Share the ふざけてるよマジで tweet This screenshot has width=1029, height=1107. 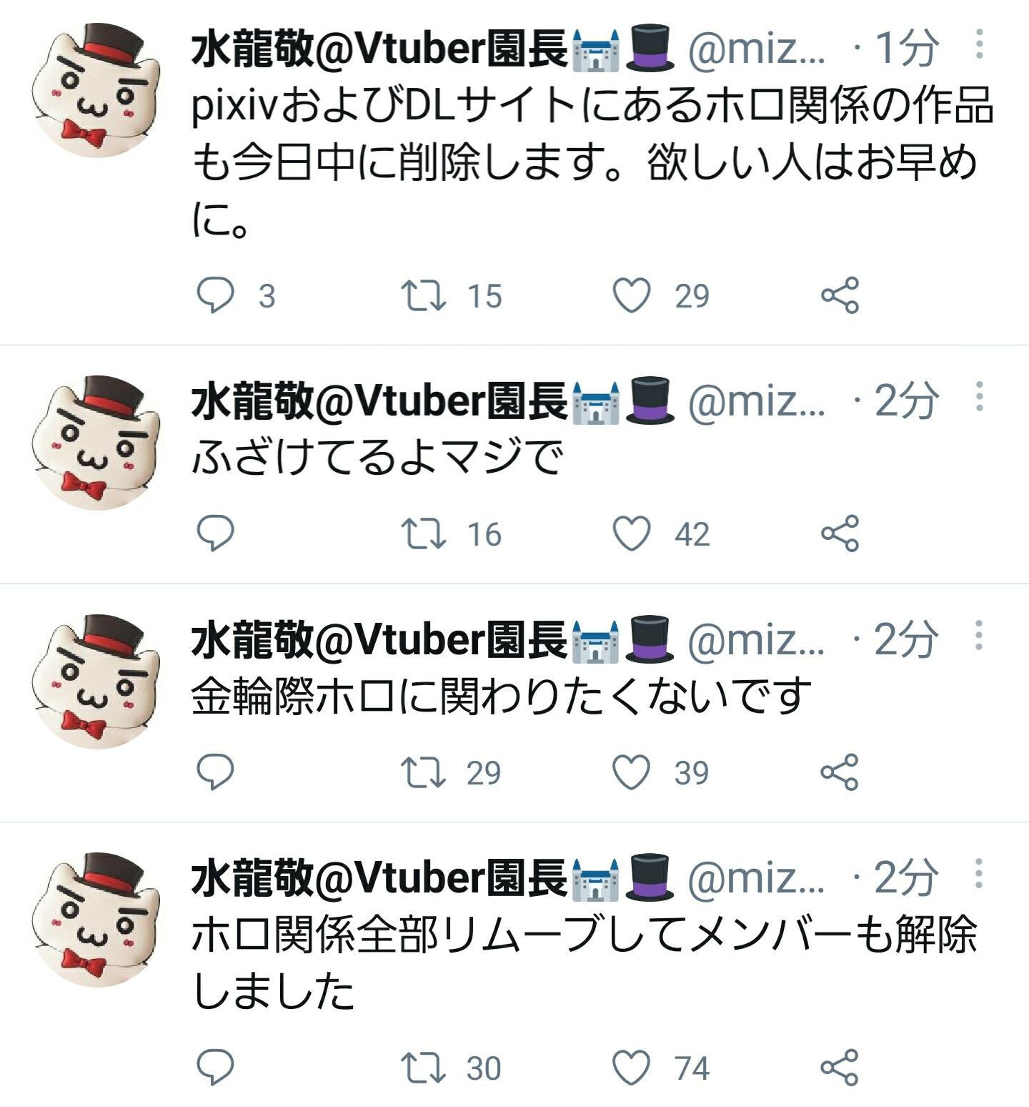[x=839, y=533]
